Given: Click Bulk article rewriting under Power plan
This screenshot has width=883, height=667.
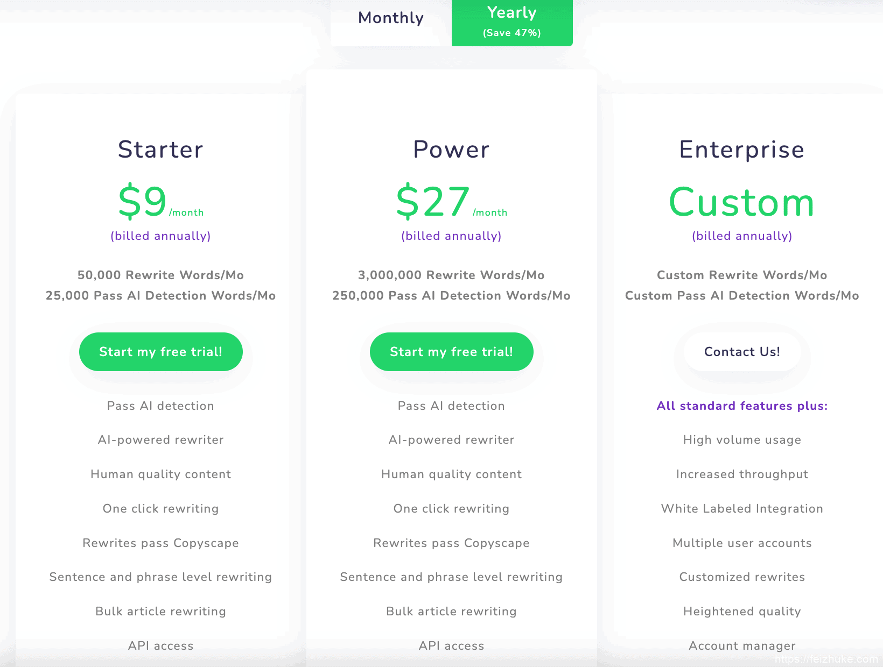Looking at the screenshot, I should point(451,612).
